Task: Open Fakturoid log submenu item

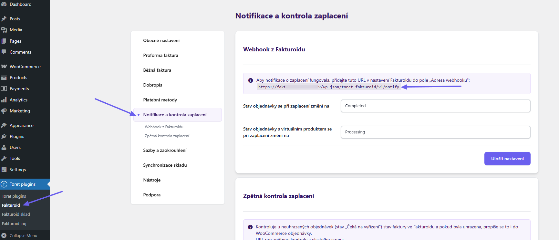Action: 14,224
